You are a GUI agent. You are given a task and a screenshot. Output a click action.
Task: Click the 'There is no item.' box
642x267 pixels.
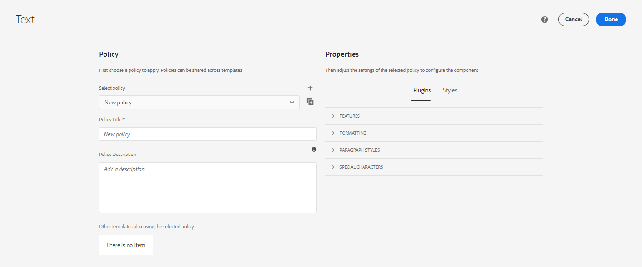click(x=126, y=245)
